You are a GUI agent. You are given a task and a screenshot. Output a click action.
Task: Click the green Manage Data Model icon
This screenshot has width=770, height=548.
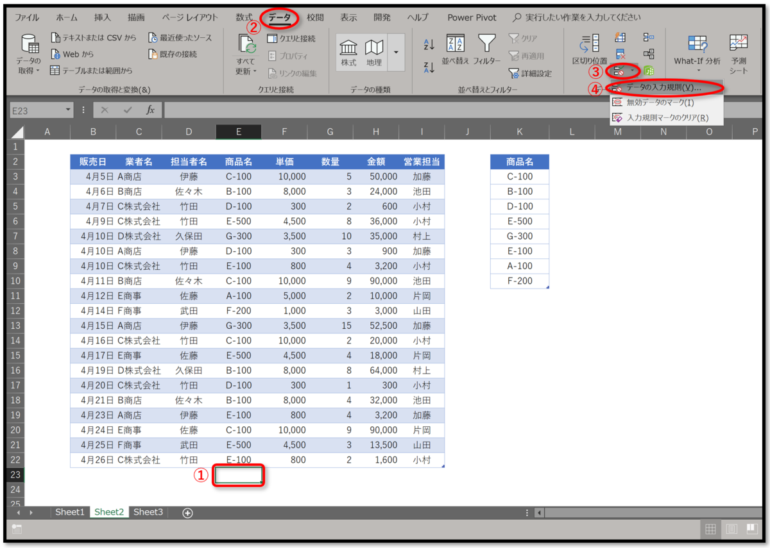(x=649, y=71)
